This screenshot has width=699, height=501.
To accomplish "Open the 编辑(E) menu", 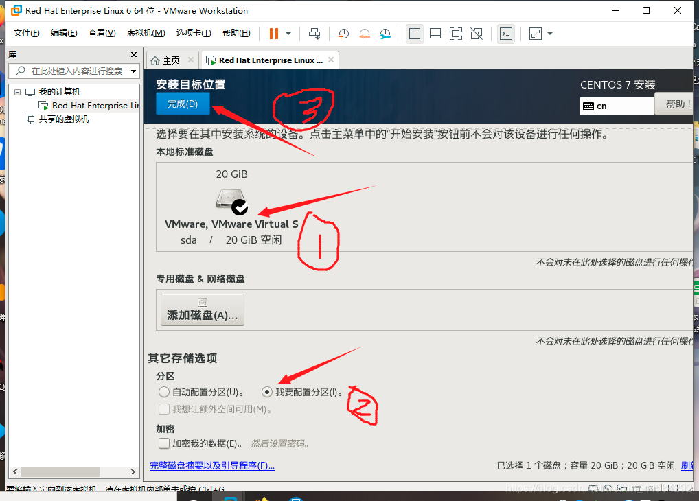I will (x=64, y=33).
